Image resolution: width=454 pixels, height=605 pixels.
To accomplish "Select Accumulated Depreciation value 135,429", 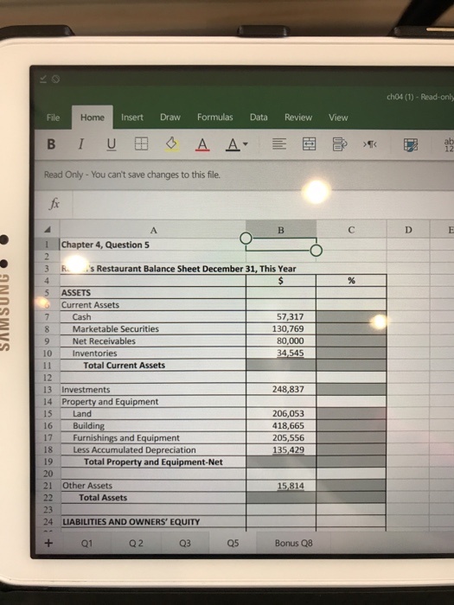I will [x=281, y=450].
